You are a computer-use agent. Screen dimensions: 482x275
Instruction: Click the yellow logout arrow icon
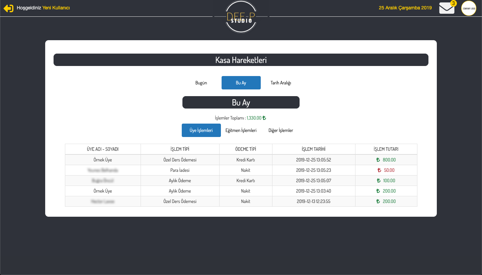[8, 8]
